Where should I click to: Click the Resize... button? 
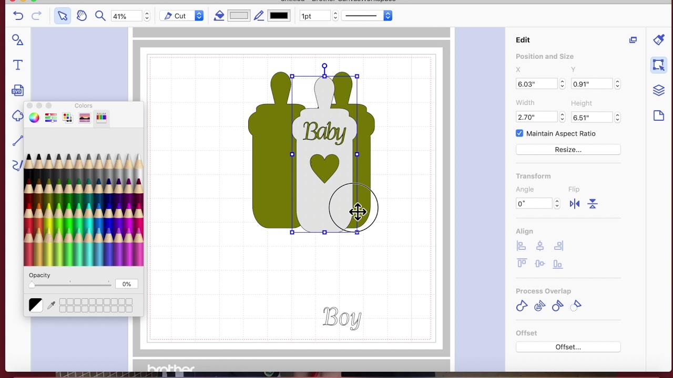point(568,150)
